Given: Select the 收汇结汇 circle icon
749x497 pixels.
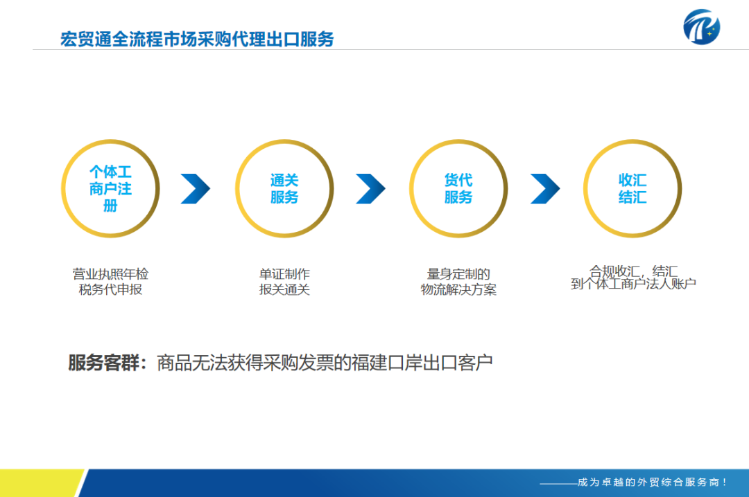Looking at the screenshot, I should [x=632, y=188].
